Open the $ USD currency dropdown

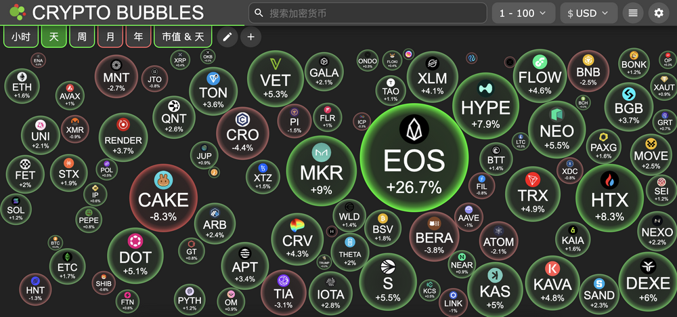click(x=589, y=13)
